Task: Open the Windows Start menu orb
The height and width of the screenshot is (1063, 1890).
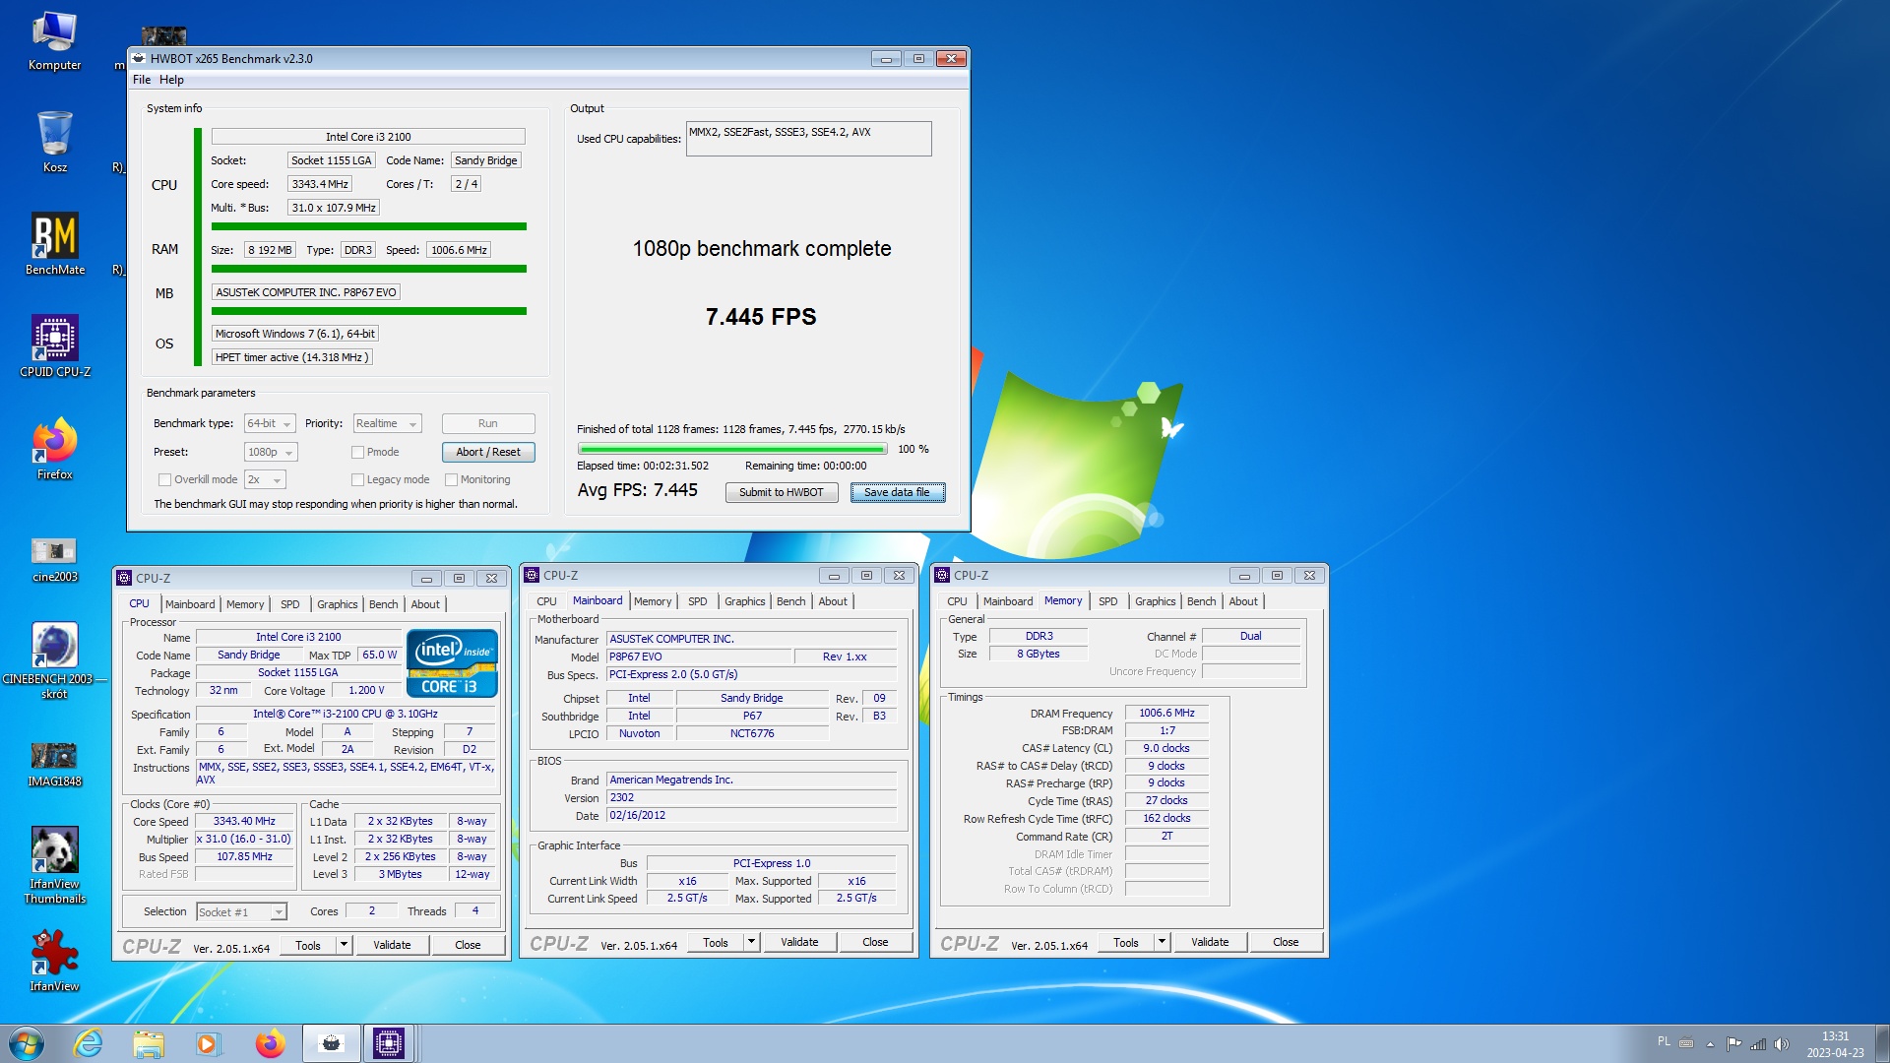Action: point(27,1043)
